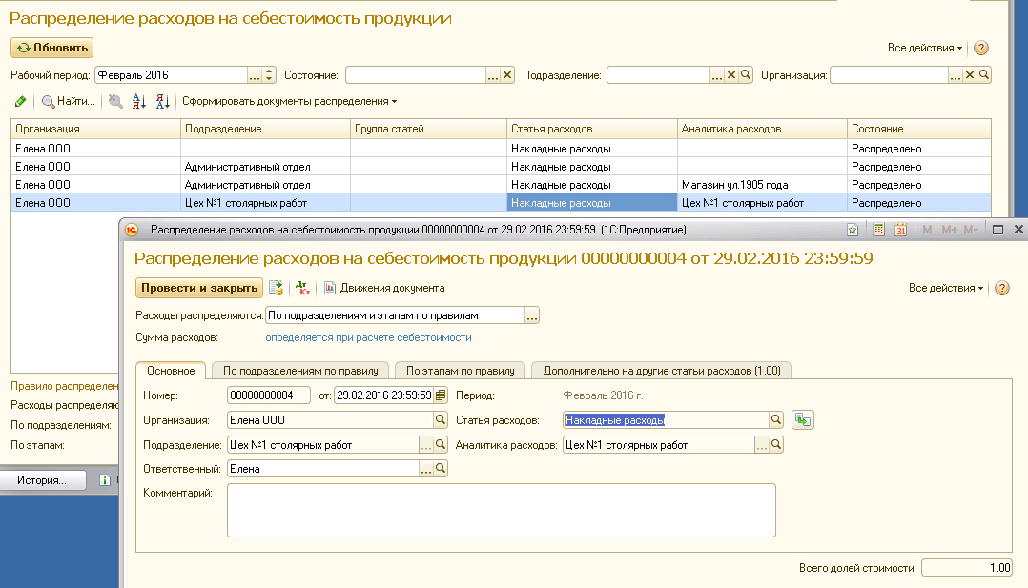Screen dimensions: 1028x588
Task: Open selection list for Расходы распределяются field
Action: (x=532, y=315)
